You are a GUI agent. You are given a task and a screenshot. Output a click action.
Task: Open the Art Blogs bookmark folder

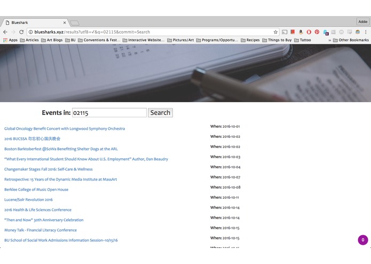coord(52,40)
